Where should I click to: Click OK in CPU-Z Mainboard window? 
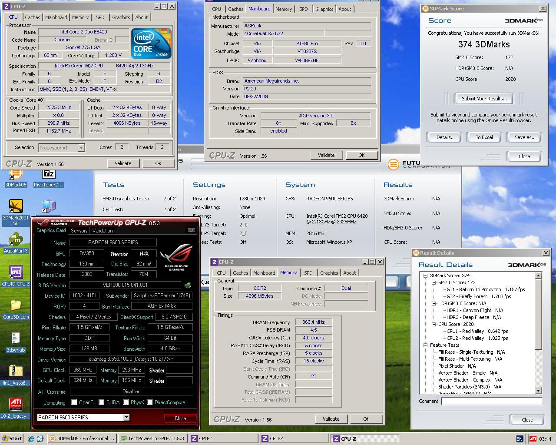tap(361, 155)
